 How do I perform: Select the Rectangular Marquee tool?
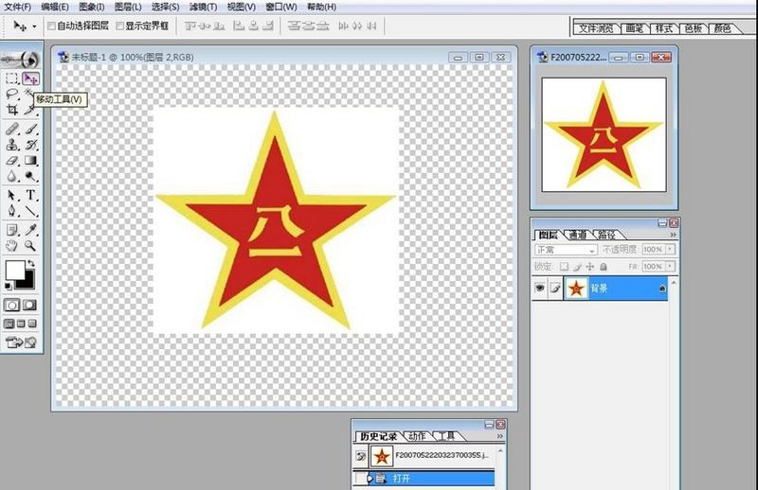pos(12,79)
